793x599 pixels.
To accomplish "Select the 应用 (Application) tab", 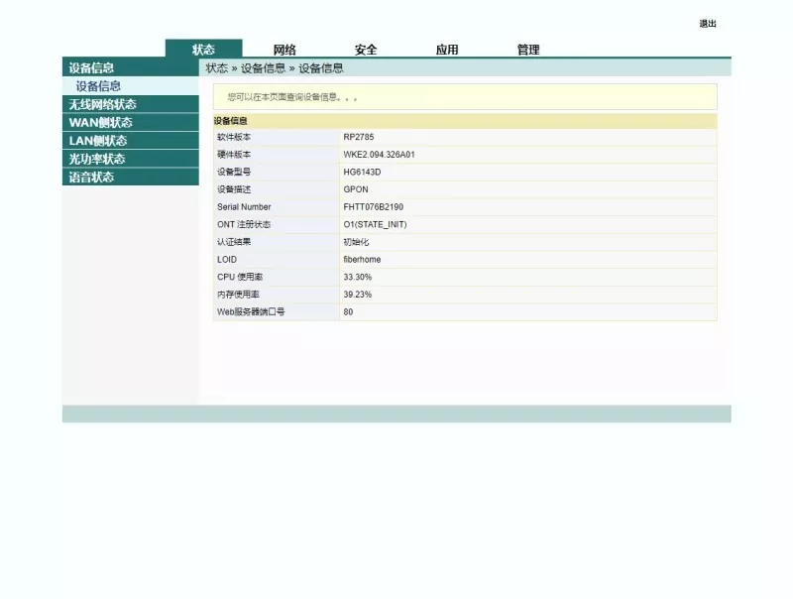I will pos(447,50).
